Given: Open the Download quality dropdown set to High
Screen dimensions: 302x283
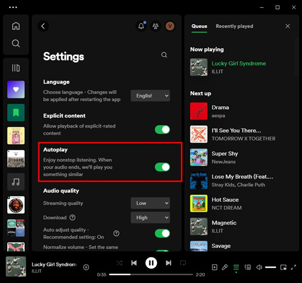Looking at the screenshot, I should pos(150,217).
